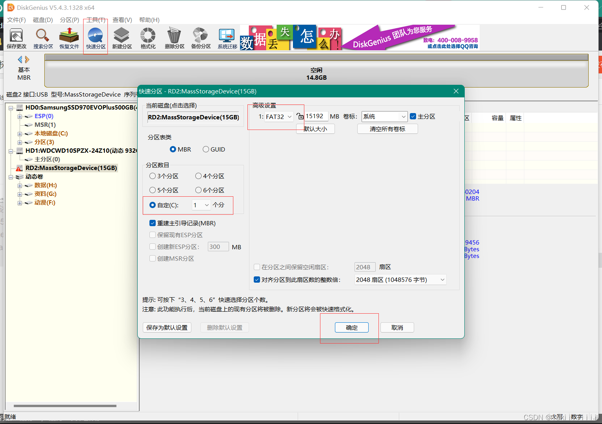Toggle 重建主引导记录(MBR) checkbox
Viewport: 602px width, 424px height.
coord(153,223)
